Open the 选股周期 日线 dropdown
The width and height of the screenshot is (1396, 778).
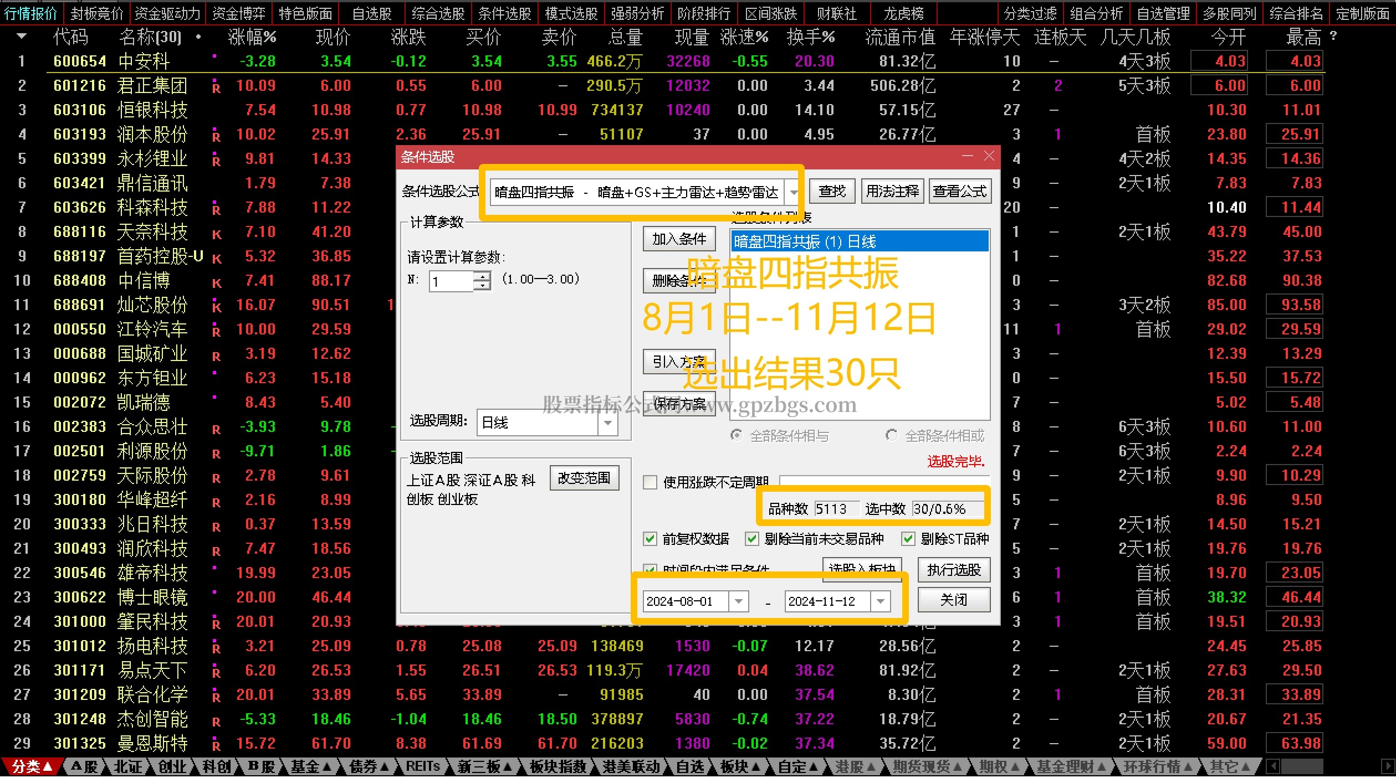pos(608,423)
